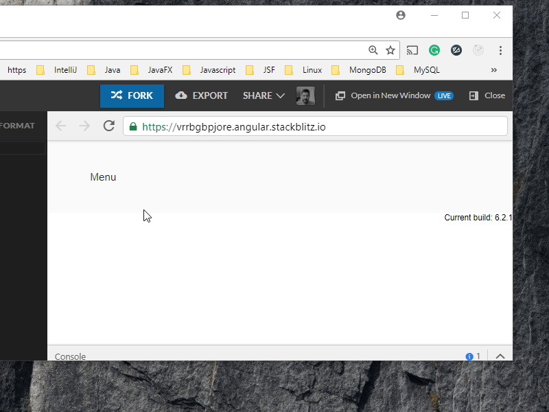Click the preview URL field

tap(316, 126)
